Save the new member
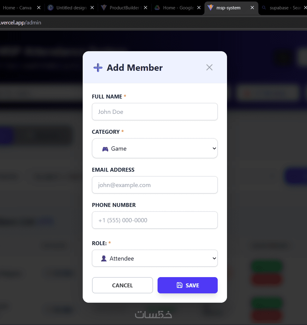This screenshot has width=307, height=325. pyautogui.click(x=187, y=285)
